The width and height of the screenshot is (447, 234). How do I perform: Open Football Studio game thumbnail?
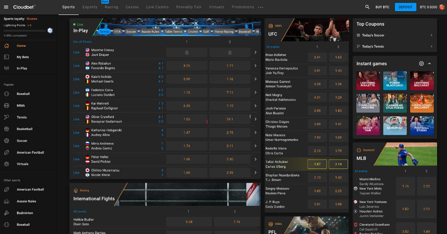click(x=422, y=125)
